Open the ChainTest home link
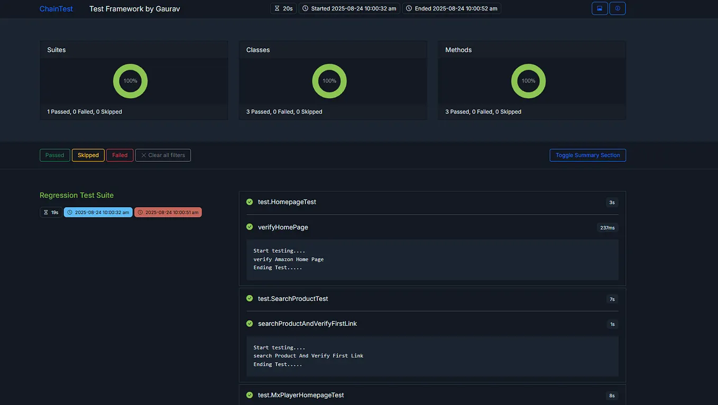The image size is (718, 405). pyautogui.click(x=56, y=8)
